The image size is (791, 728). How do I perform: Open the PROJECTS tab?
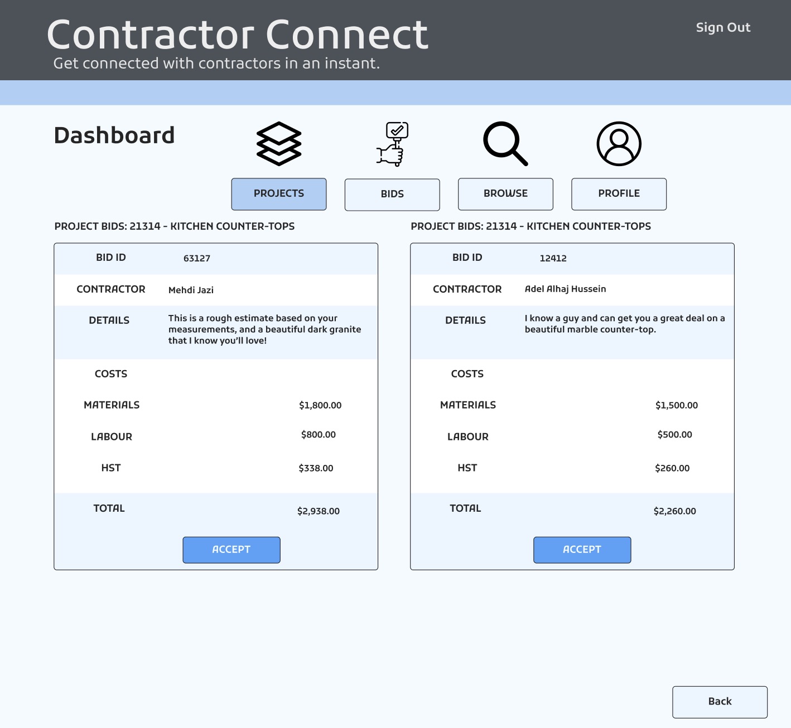coord(279,194)
